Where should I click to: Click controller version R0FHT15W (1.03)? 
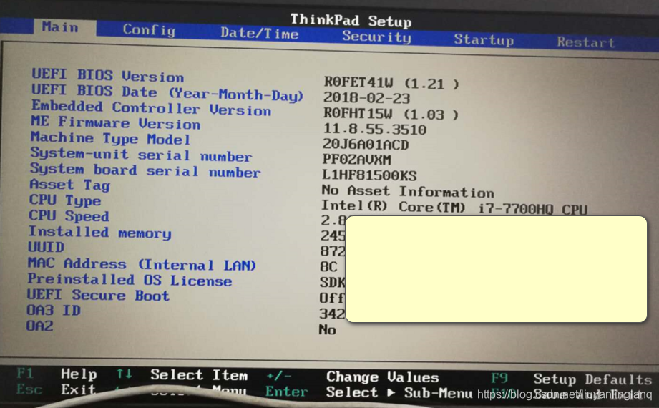tap(391, 114)
